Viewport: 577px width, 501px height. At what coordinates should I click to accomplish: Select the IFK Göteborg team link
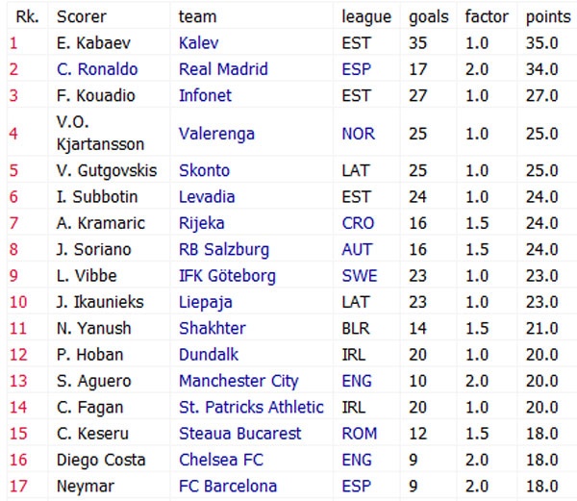[x=227, y=276]
